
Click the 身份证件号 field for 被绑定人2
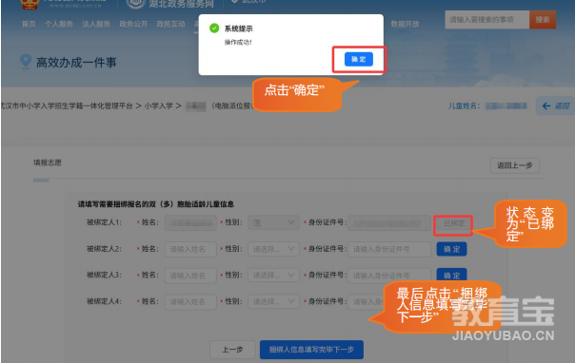(x=389, y=249)
